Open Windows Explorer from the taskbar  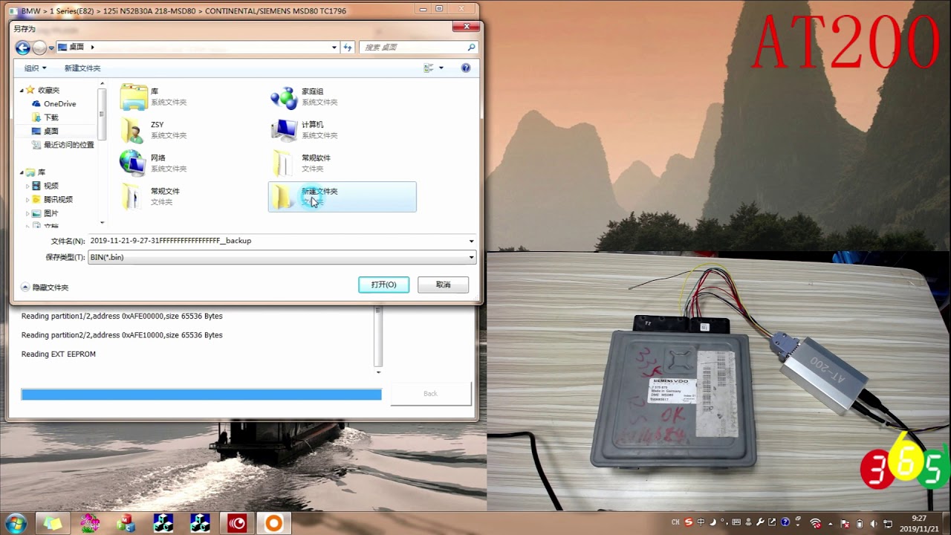[x=53, y=523]
